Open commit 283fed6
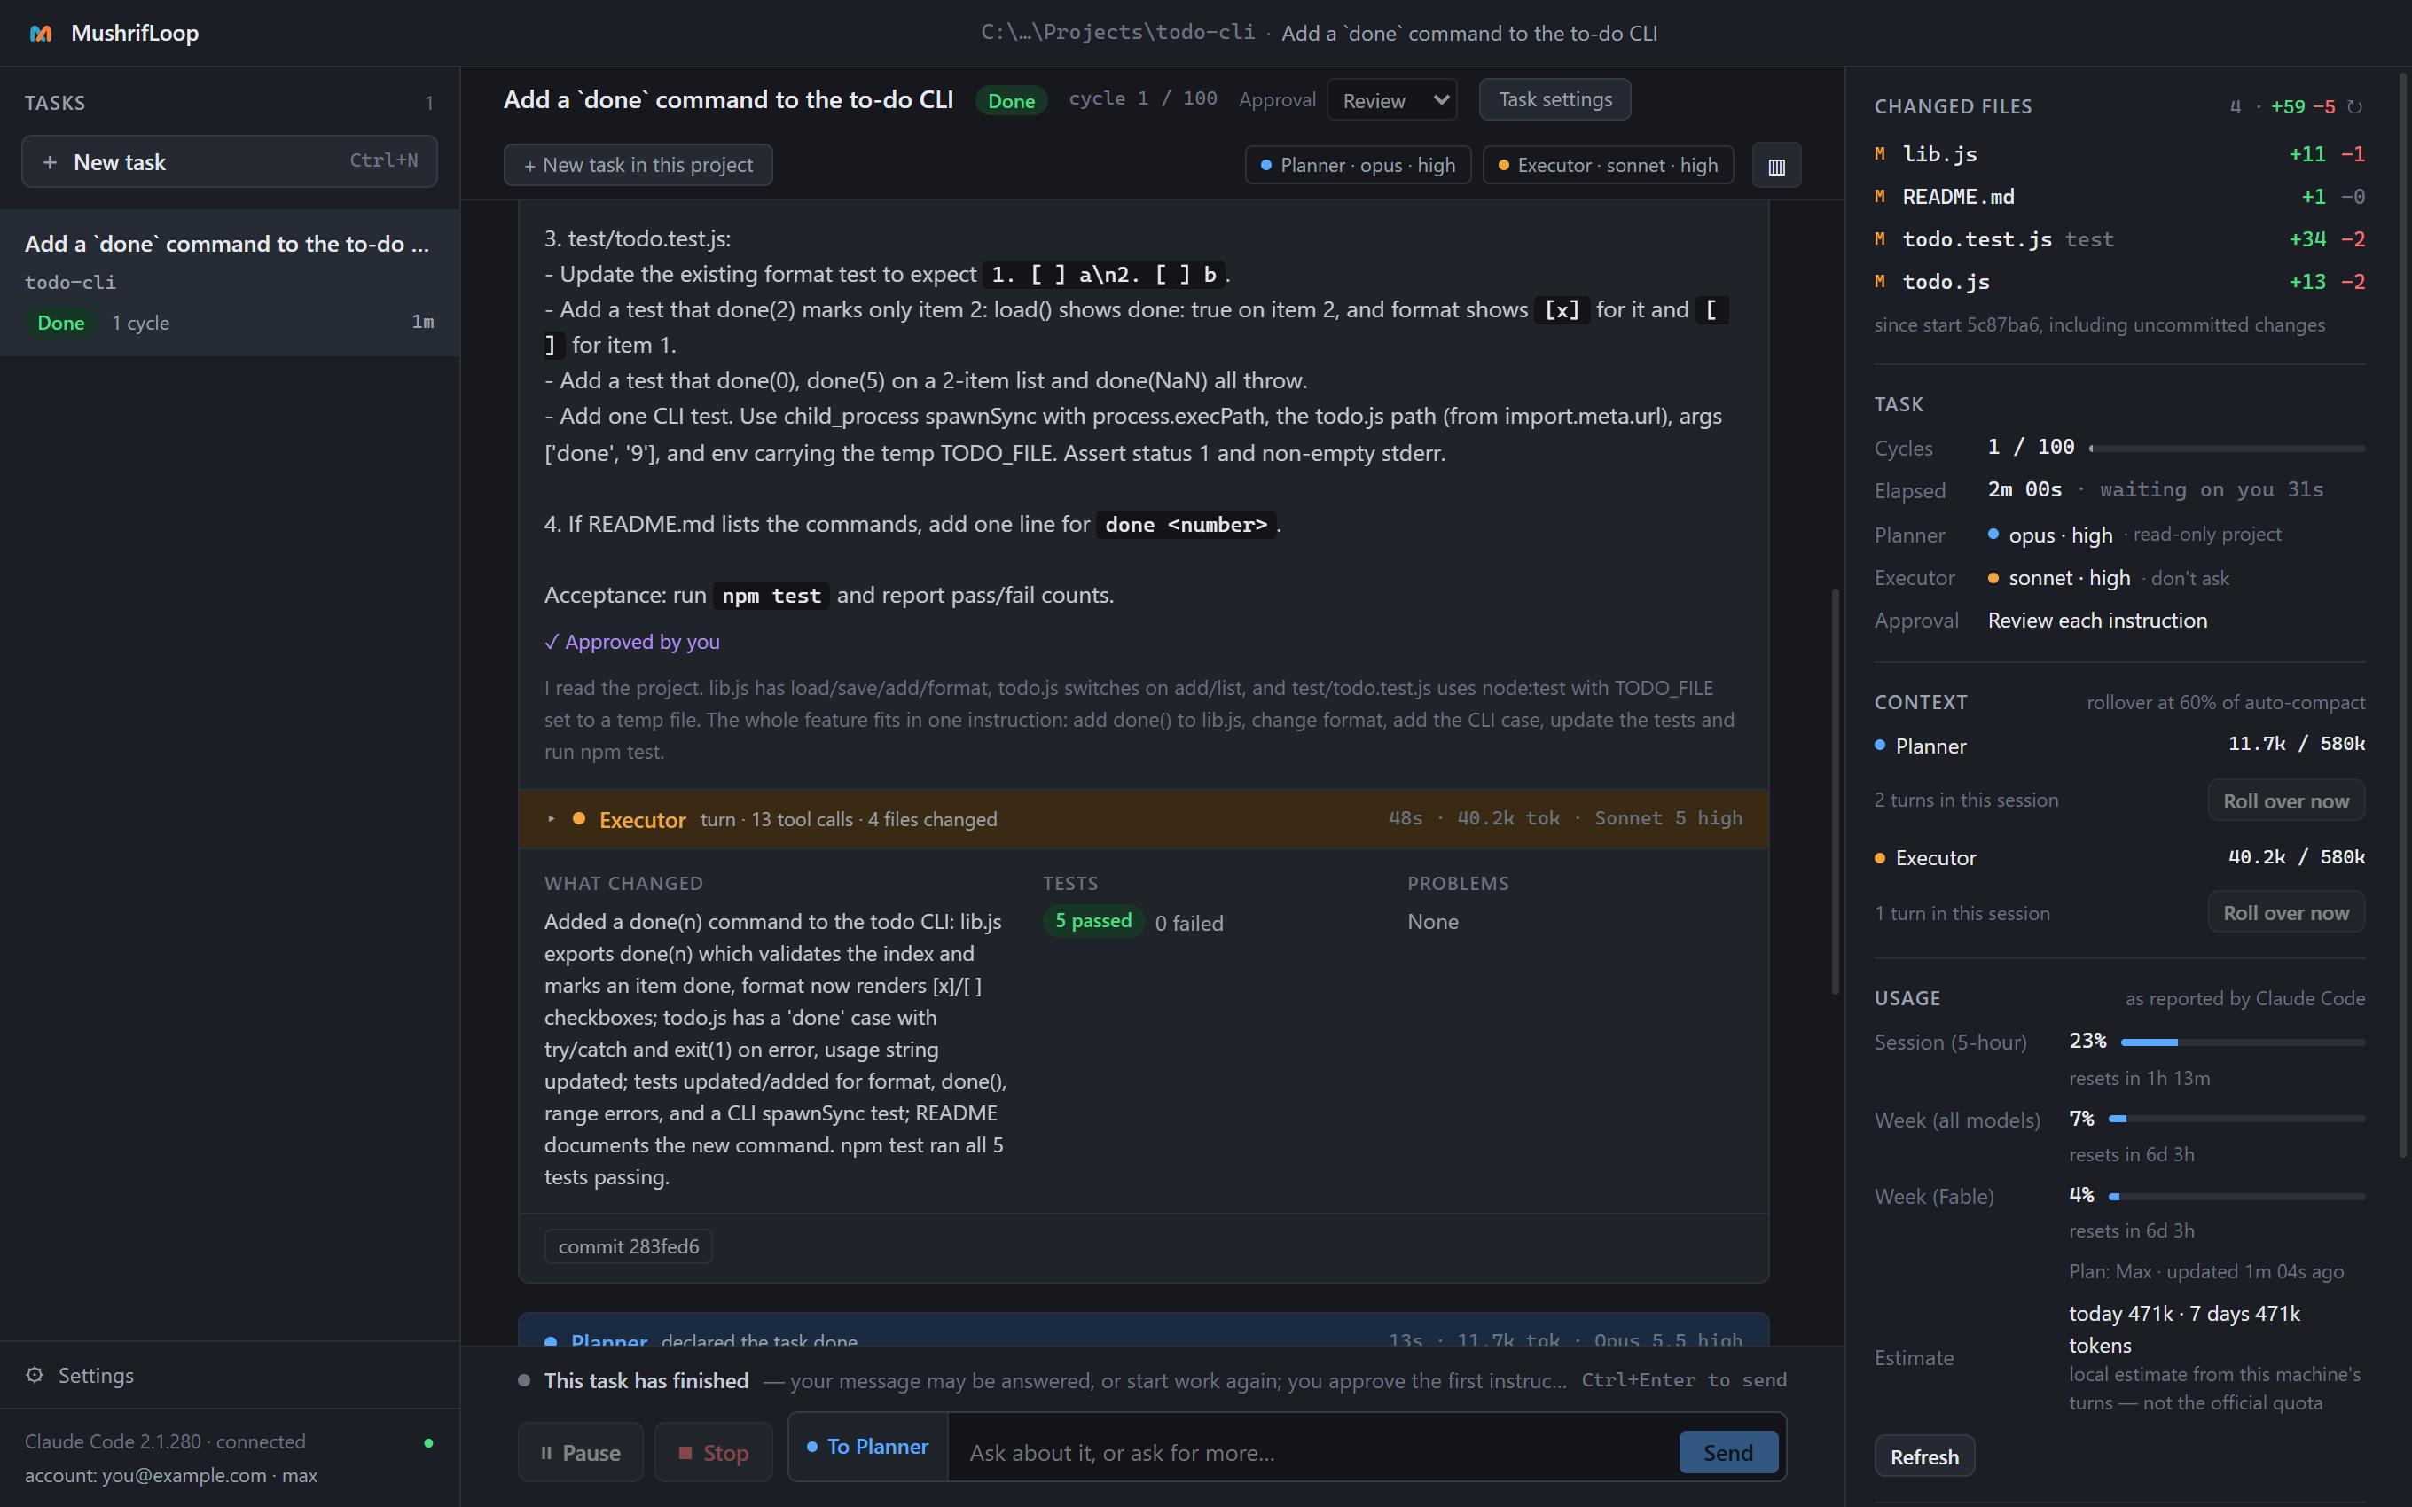Viewport: 2412px width, 1507px height. (x=628, y=1247)
